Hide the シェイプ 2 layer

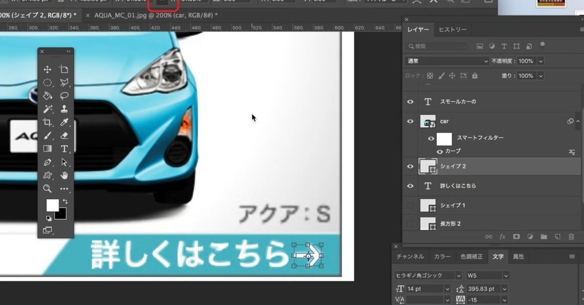[410, 166]
